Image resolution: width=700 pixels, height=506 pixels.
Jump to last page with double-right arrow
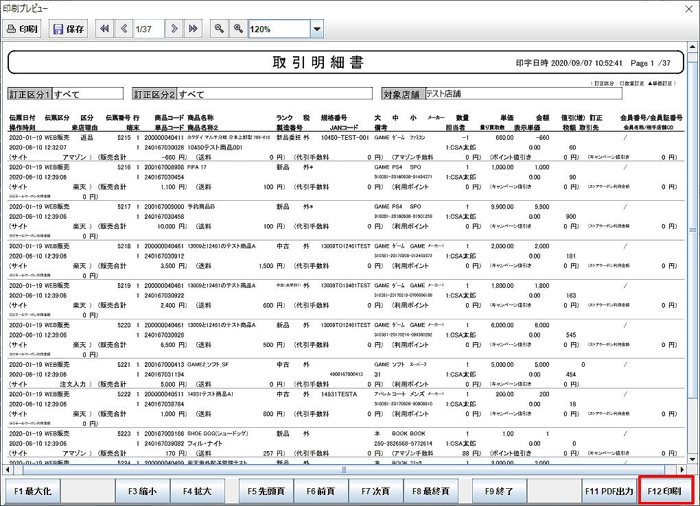tap(194, 29)
